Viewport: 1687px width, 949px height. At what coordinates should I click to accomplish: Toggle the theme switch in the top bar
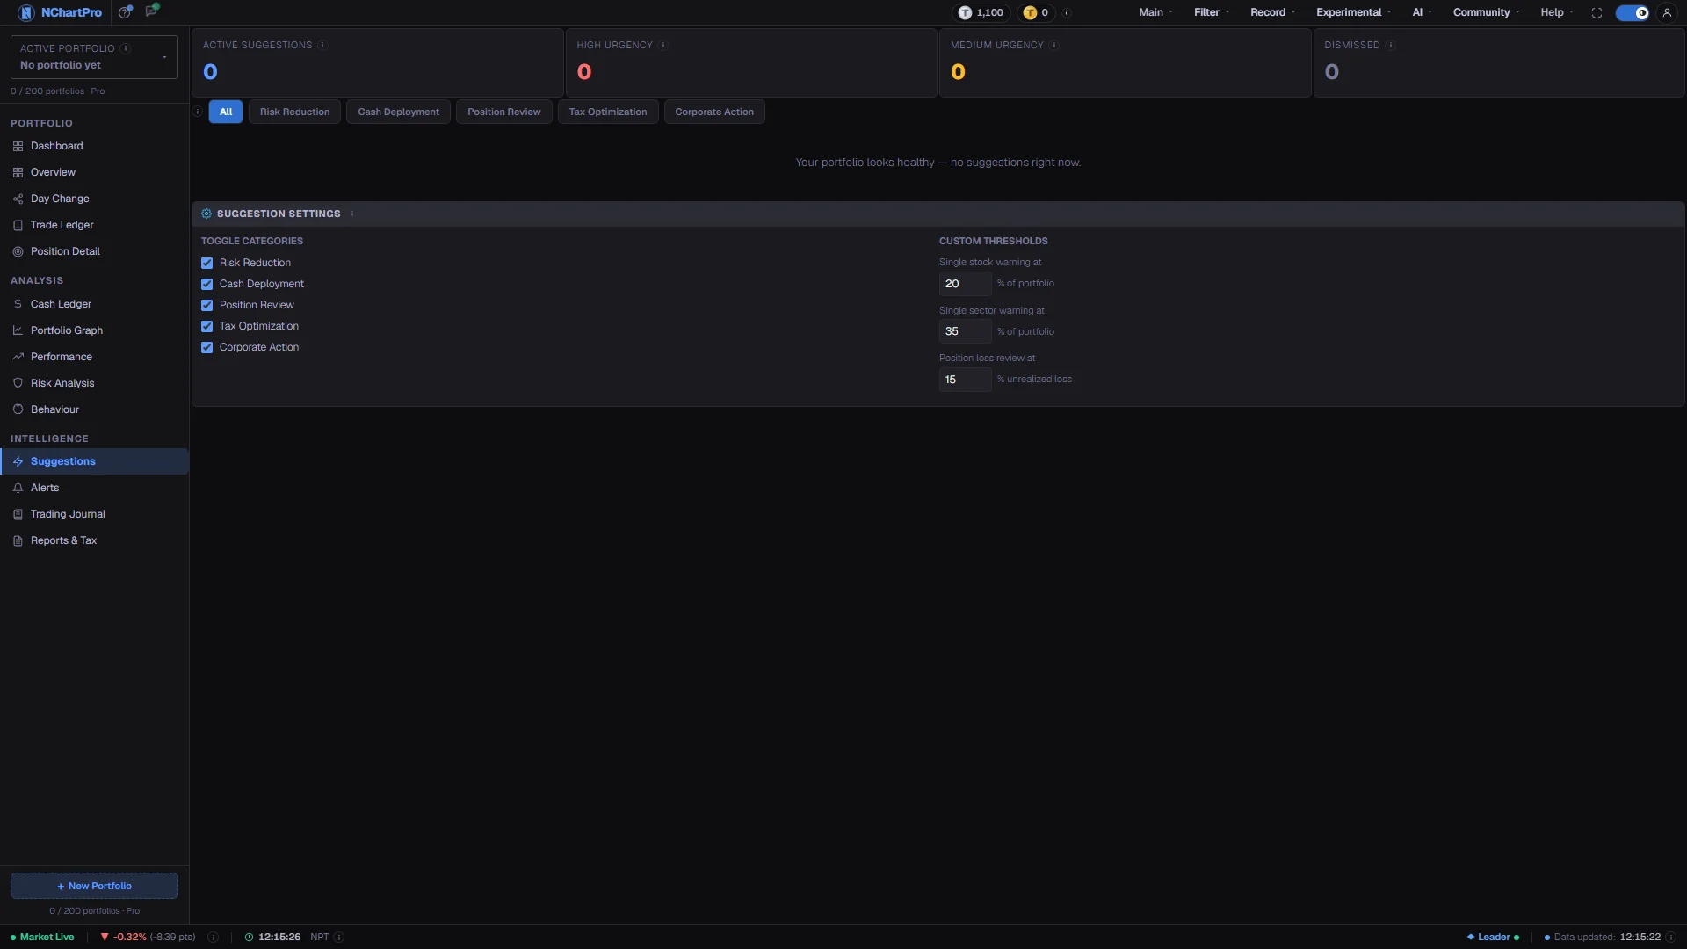point(1633,12)
